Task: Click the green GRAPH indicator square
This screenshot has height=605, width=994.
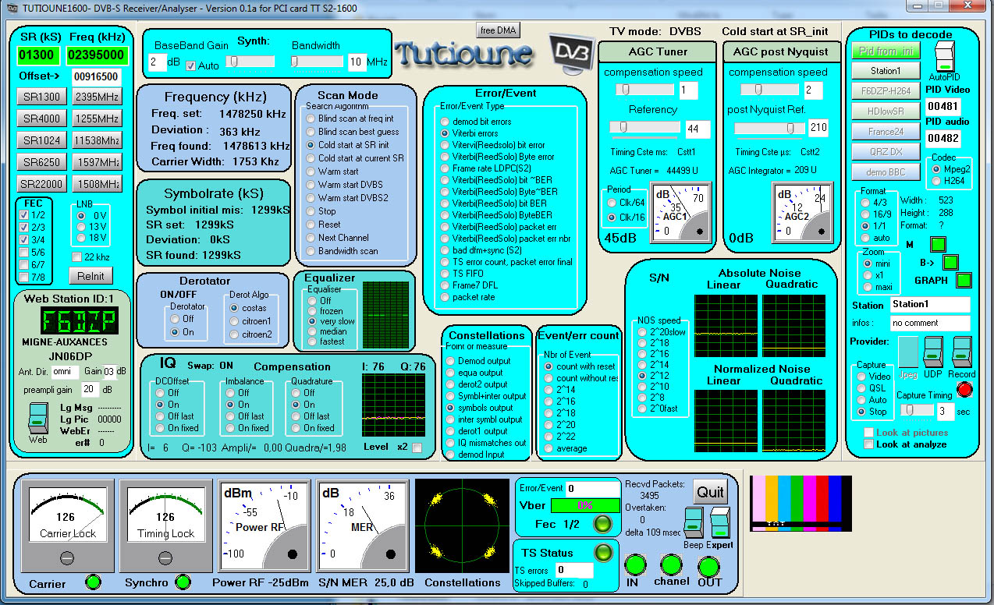Action: tap(964, 280)
